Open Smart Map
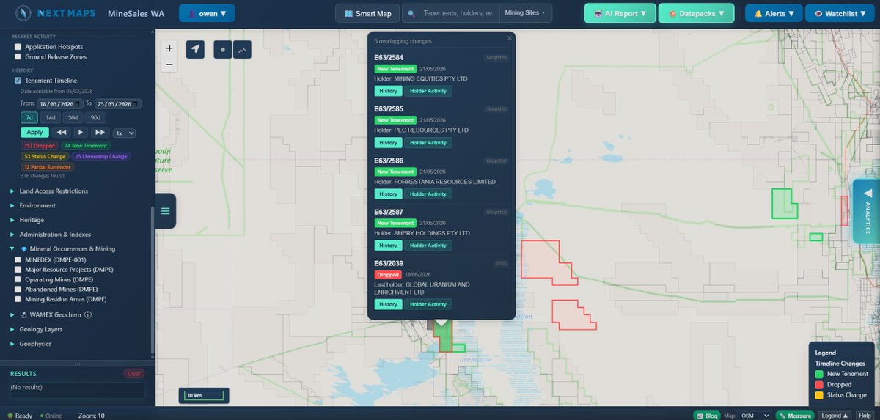Screen dimensions: 880x420 click(x=368, y=13)
